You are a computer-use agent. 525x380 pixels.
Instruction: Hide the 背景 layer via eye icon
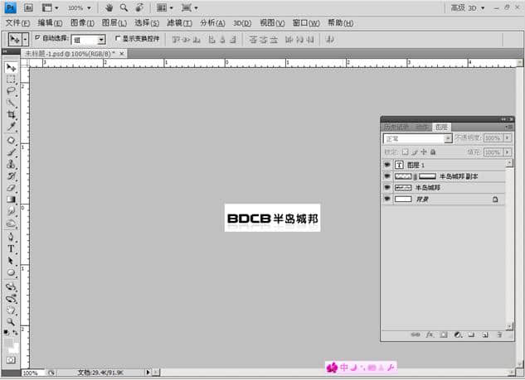coord(387,200)
